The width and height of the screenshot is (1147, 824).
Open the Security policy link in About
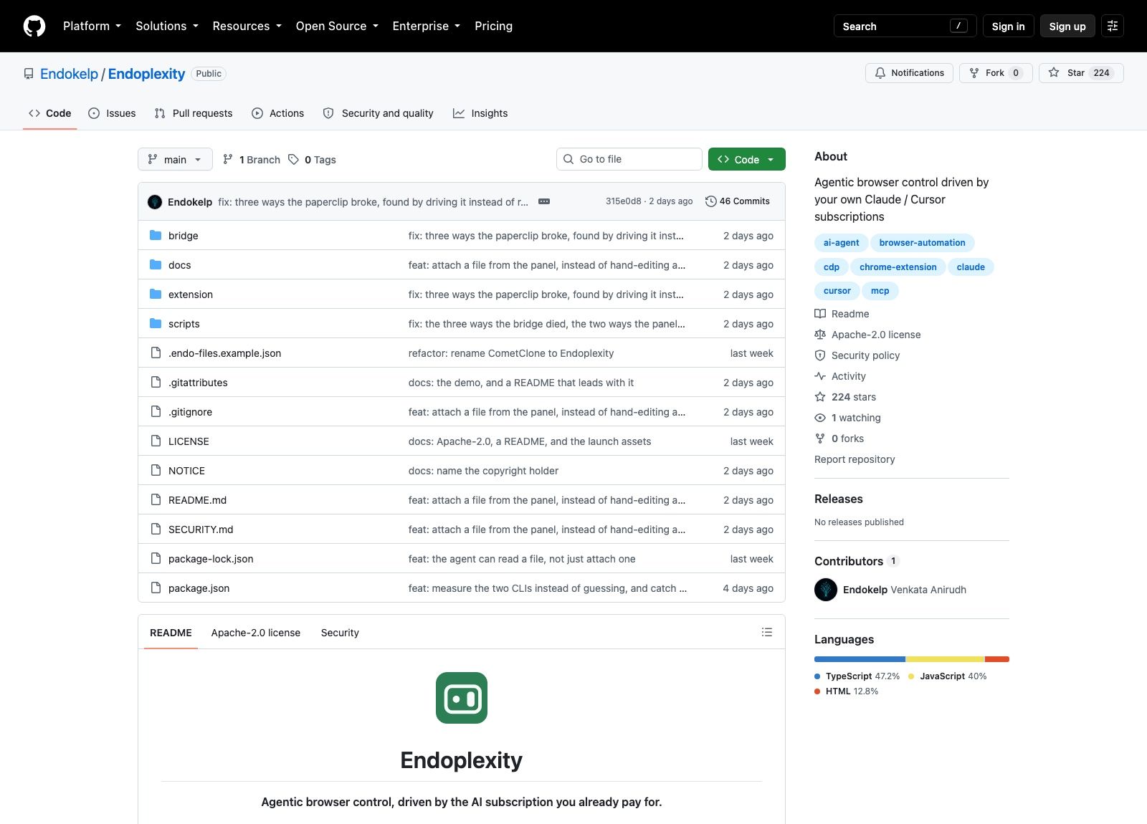point(857,355)
